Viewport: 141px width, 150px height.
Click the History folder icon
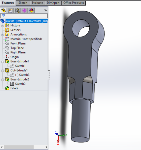tap(7, 25)
